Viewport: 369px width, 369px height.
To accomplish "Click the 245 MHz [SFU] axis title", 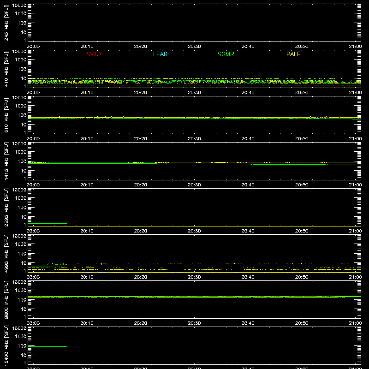I will [6, 23].
